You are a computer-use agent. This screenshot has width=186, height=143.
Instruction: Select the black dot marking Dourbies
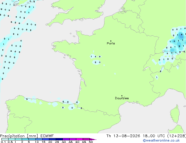tap(122, 96)
